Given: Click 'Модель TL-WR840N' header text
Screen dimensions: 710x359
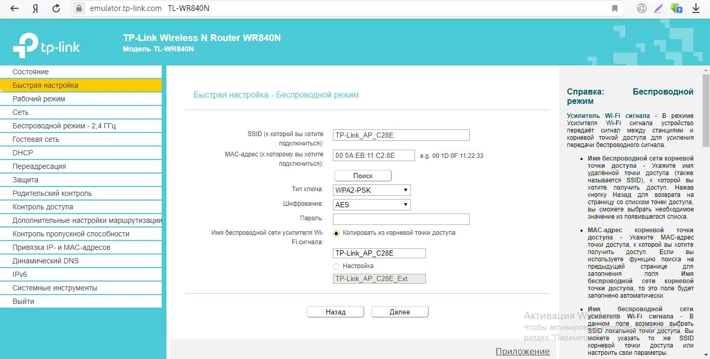Looking at the screenshot, I should click(x=158, y=49).
